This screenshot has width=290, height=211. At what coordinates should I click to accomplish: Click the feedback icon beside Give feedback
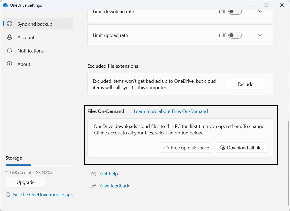point(94,186)
